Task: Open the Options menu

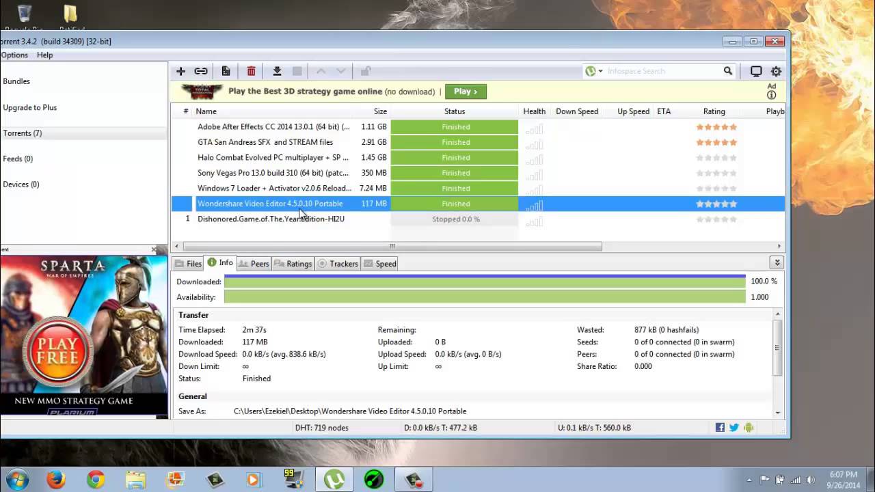Action: click(14, 55)
